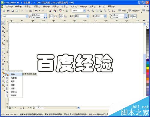The image size is (150, 117).
Task: Expand the 100% zoom level dropdown
Action: click(84, 11)
